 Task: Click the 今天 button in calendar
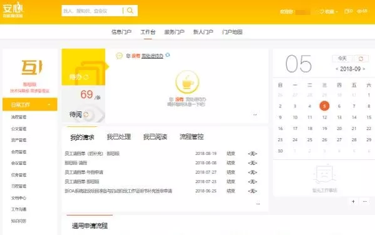pos(342,58)
